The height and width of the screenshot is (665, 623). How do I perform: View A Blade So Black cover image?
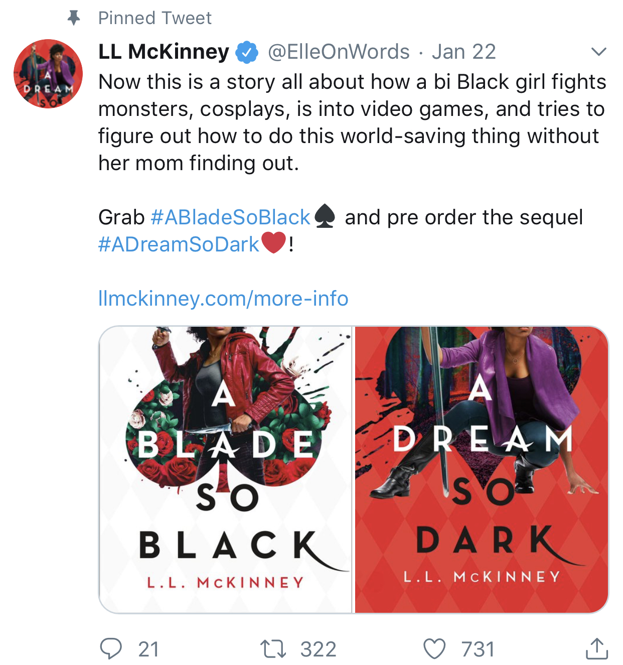click(x=226, y=470)
